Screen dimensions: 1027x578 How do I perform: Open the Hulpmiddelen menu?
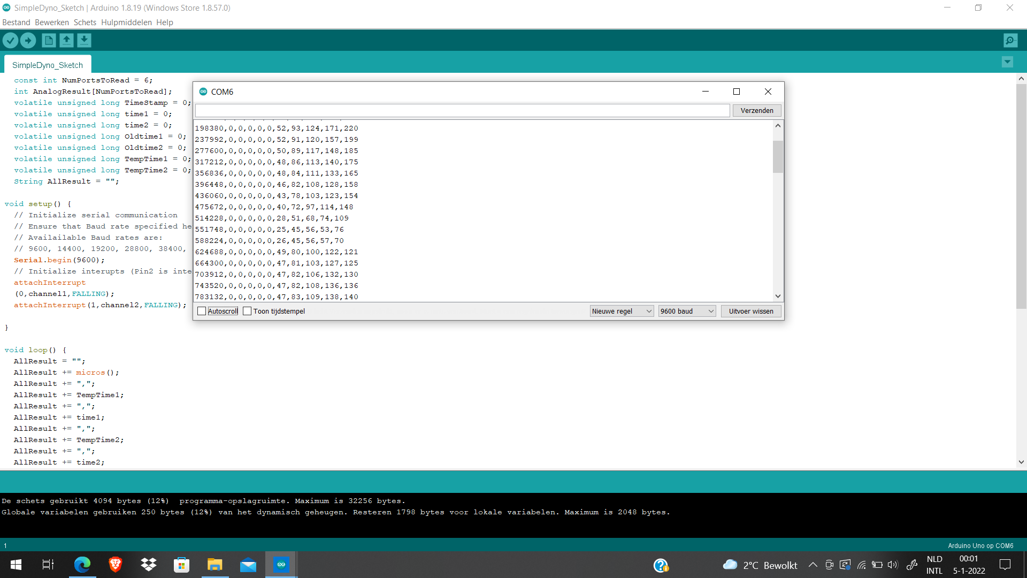126,22
